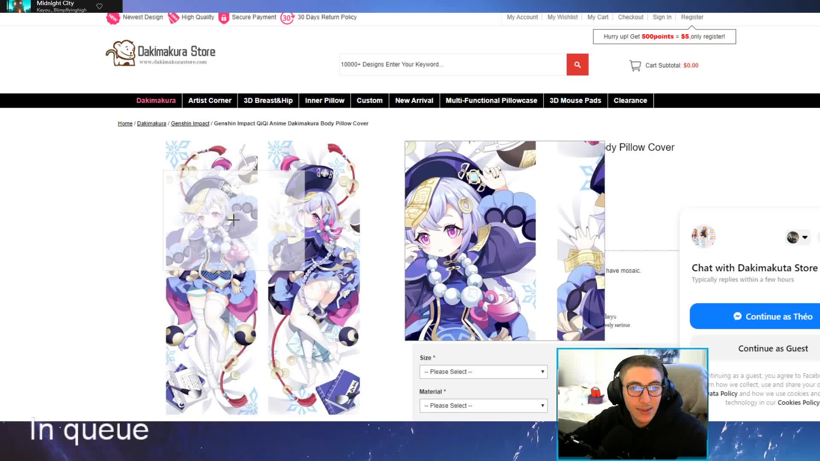Click the Genshin Impact breadcrumb link

click(x=190, y=123)
